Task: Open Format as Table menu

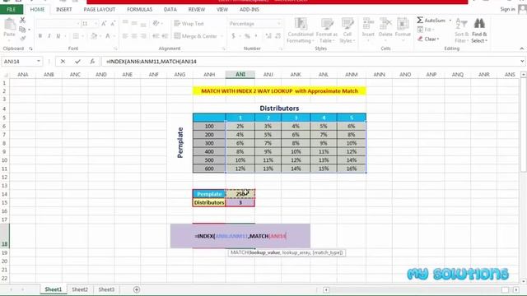Action: [x=326, y=30]
